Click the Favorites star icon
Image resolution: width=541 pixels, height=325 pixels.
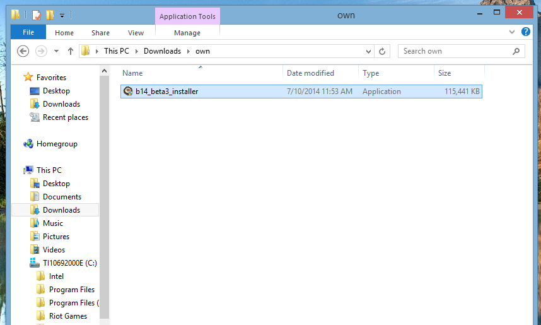(28, 77)
